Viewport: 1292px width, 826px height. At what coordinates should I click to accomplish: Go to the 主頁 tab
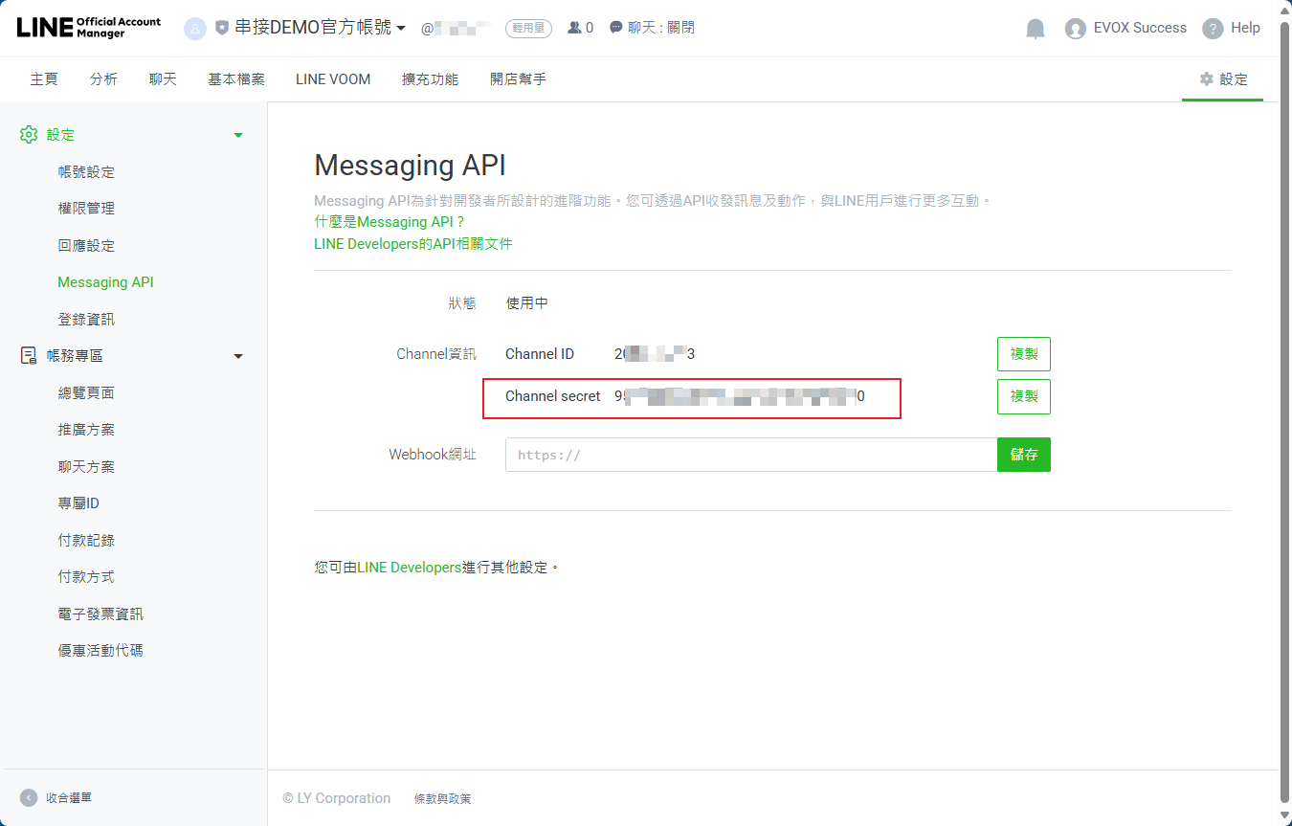click(x=44, y=79)
